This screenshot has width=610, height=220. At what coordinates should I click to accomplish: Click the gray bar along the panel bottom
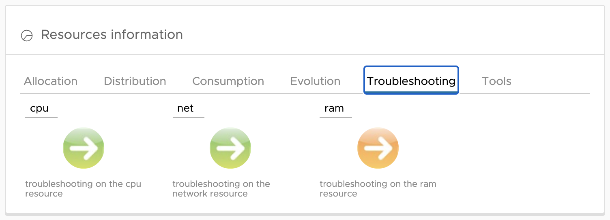point(305,214)
